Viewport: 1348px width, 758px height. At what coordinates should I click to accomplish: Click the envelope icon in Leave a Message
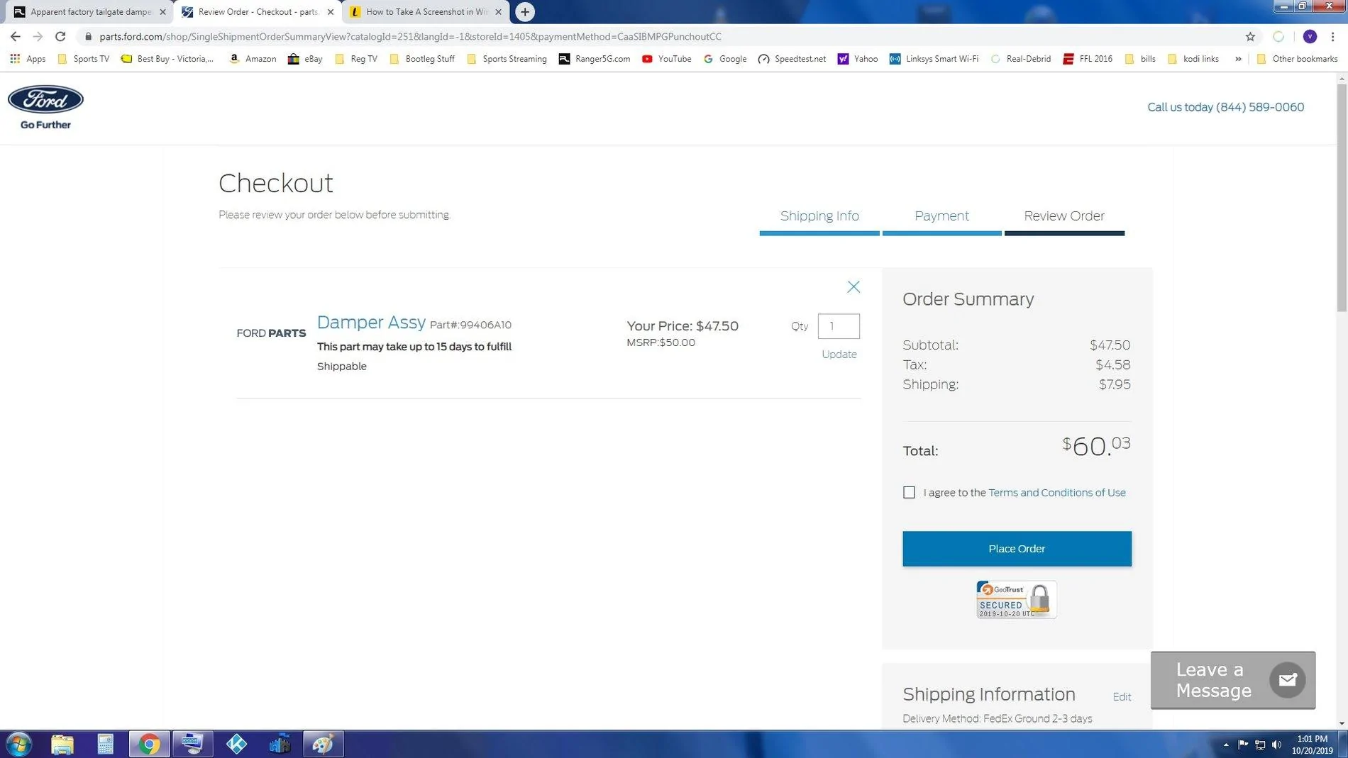[1287, 680]
